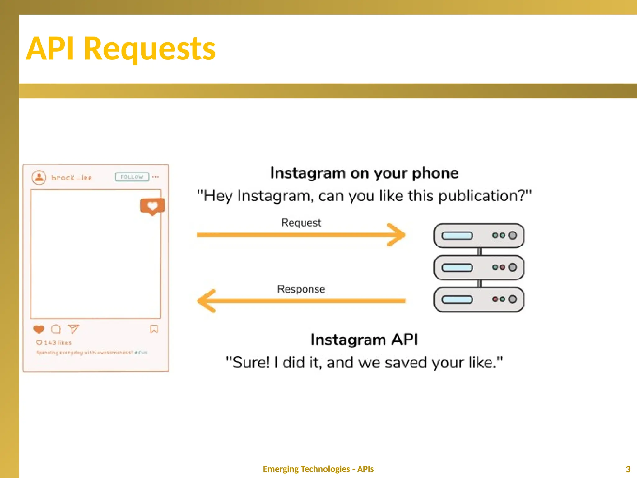This screenshot has width=637, height=478.
Task: Click the small heart beside 143 likes
Action: 39,343
